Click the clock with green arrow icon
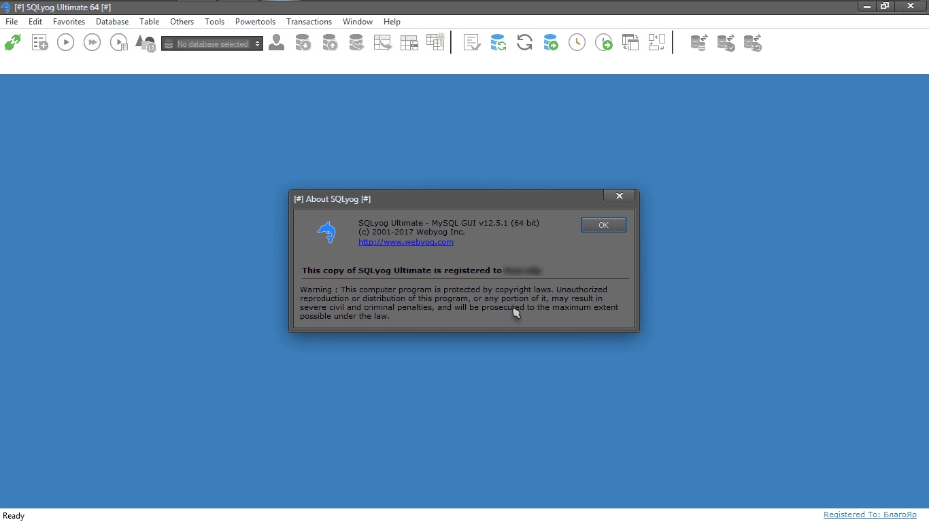Viewport: 929px width, 522px height. click(604, 43)
